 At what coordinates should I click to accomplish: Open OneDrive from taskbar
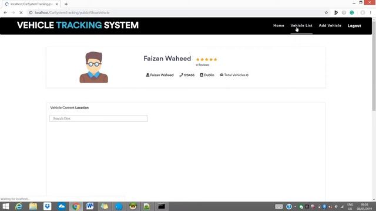[62, 206]
